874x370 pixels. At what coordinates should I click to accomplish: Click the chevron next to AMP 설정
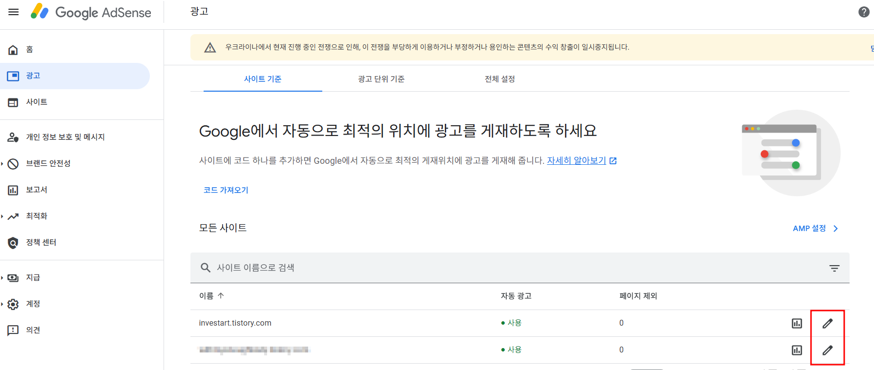836,229
